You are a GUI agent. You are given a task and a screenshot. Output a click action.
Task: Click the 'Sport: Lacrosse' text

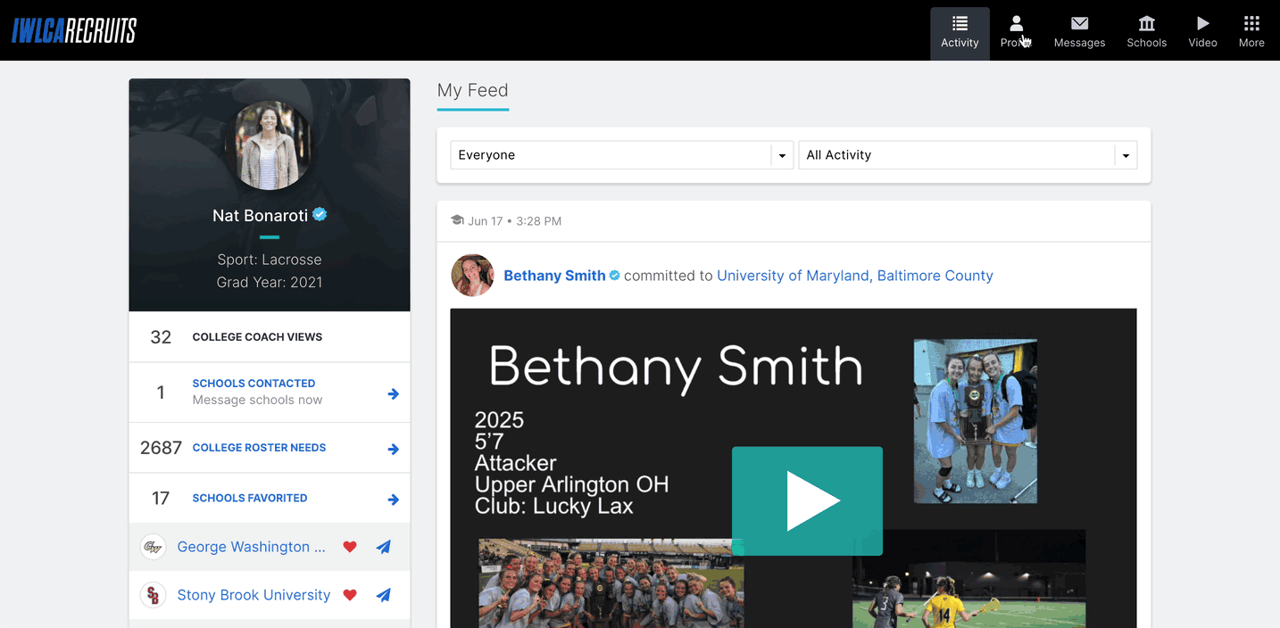[x=270, y=260]
